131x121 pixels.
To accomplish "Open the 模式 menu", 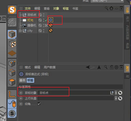I will (28, 67).
